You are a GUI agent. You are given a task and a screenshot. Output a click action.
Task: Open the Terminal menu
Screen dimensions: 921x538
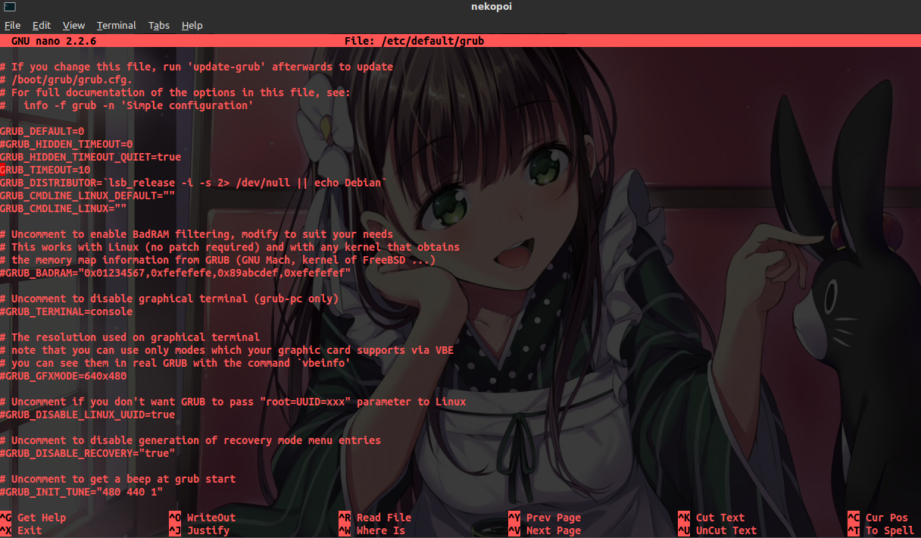point(116,25)
